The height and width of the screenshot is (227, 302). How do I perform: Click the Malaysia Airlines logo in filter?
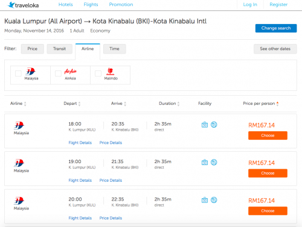point(30,72)
